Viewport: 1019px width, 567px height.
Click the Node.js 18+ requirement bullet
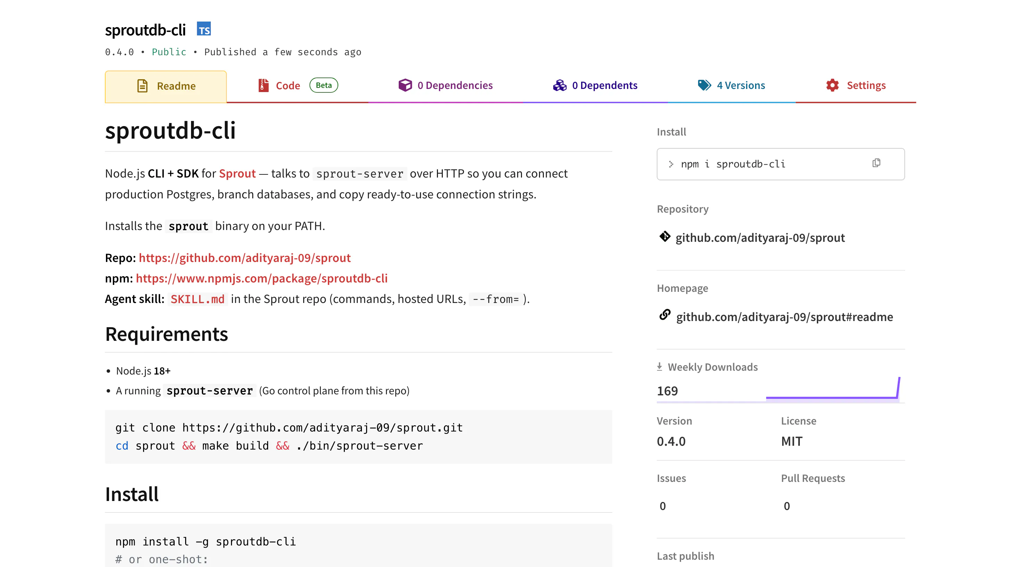[x=143, y=371]
